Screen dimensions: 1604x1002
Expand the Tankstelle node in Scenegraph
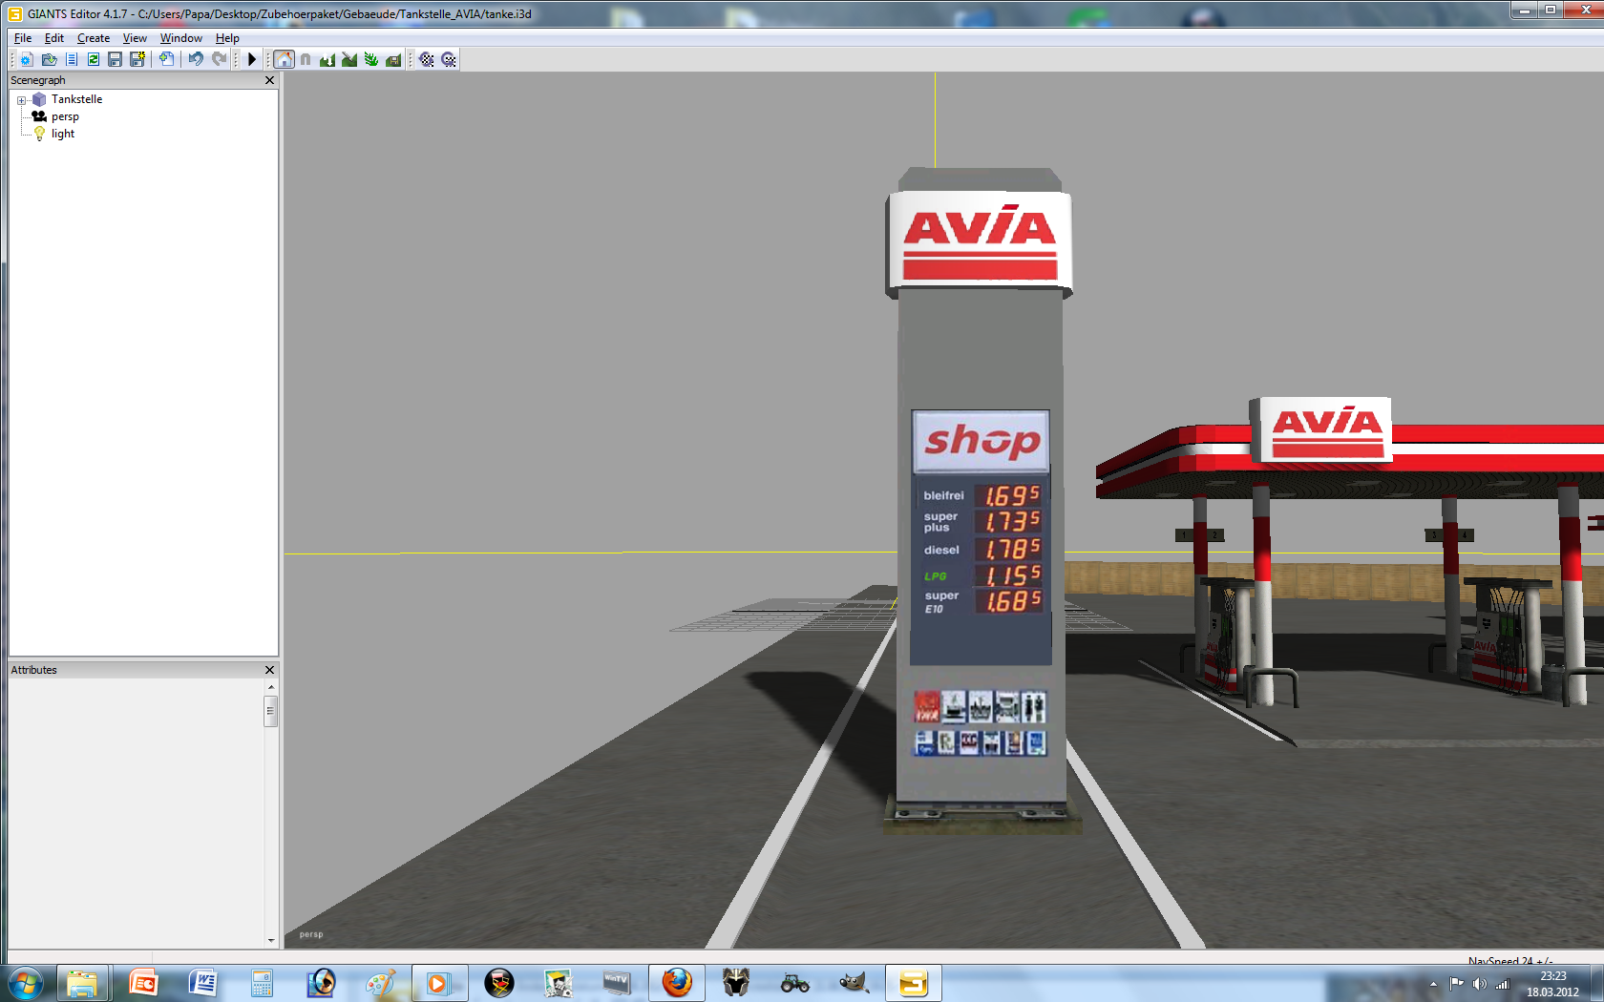click(x=21, y=100)
